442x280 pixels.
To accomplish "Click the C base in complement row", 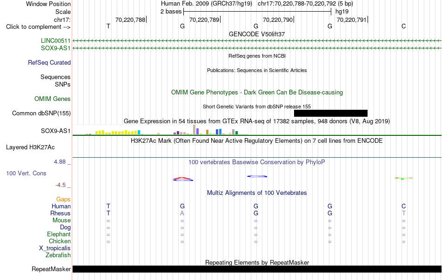I will [x=404, y=26].
